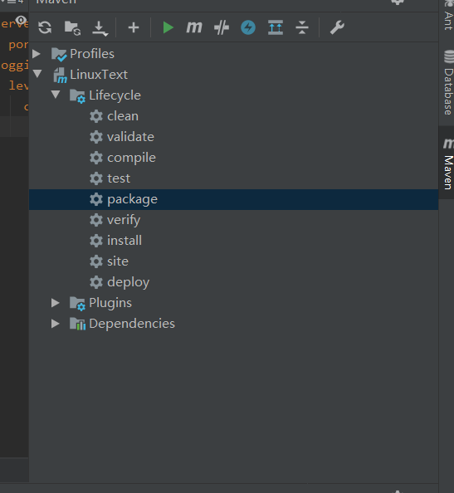Collapse the LinuxText project node
The image size is (454, 493).
coord(37,74)
